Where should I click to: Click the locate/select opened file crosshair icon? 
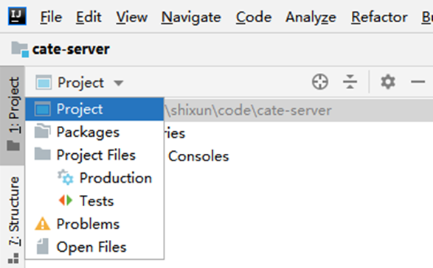tap(320, 82)
